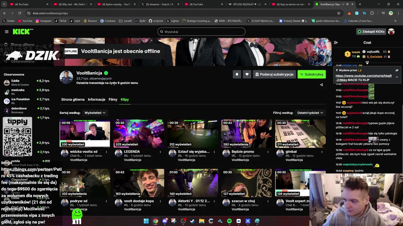Open options for 'podryw xd' clip

[x=106, y=201]
